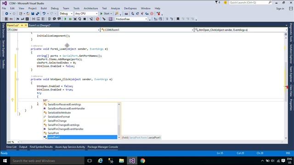Open the Error List tab

point(11,147)
